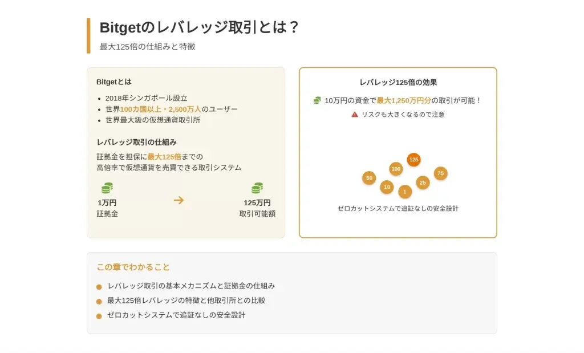This screenshot has width=584, height=353.
Task: Select the 50 leverage coin
Action: (x=369, y=178)
